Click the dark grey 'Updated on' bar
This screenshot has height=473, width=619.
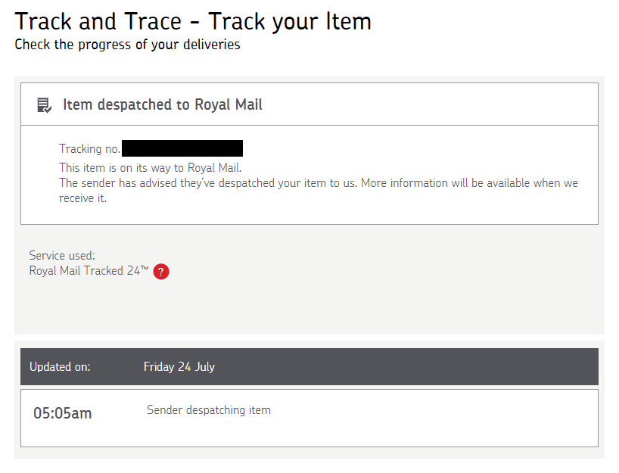click(x=309, y=367)
